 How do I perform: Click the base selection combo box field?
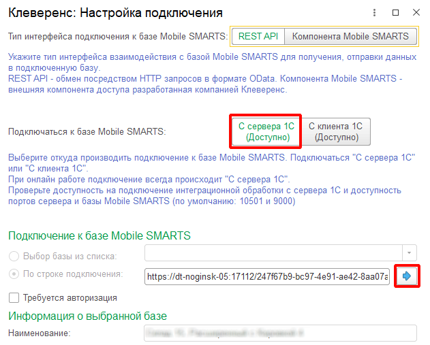pos(273,252)
